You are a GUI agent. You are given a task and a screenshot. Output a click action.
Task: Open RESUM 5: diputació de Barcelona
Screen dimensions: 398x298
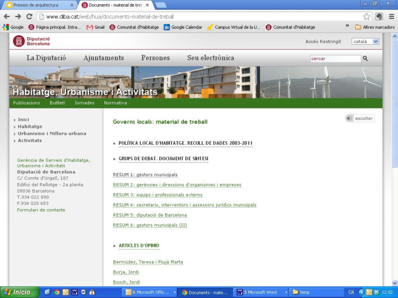point(150,215)
